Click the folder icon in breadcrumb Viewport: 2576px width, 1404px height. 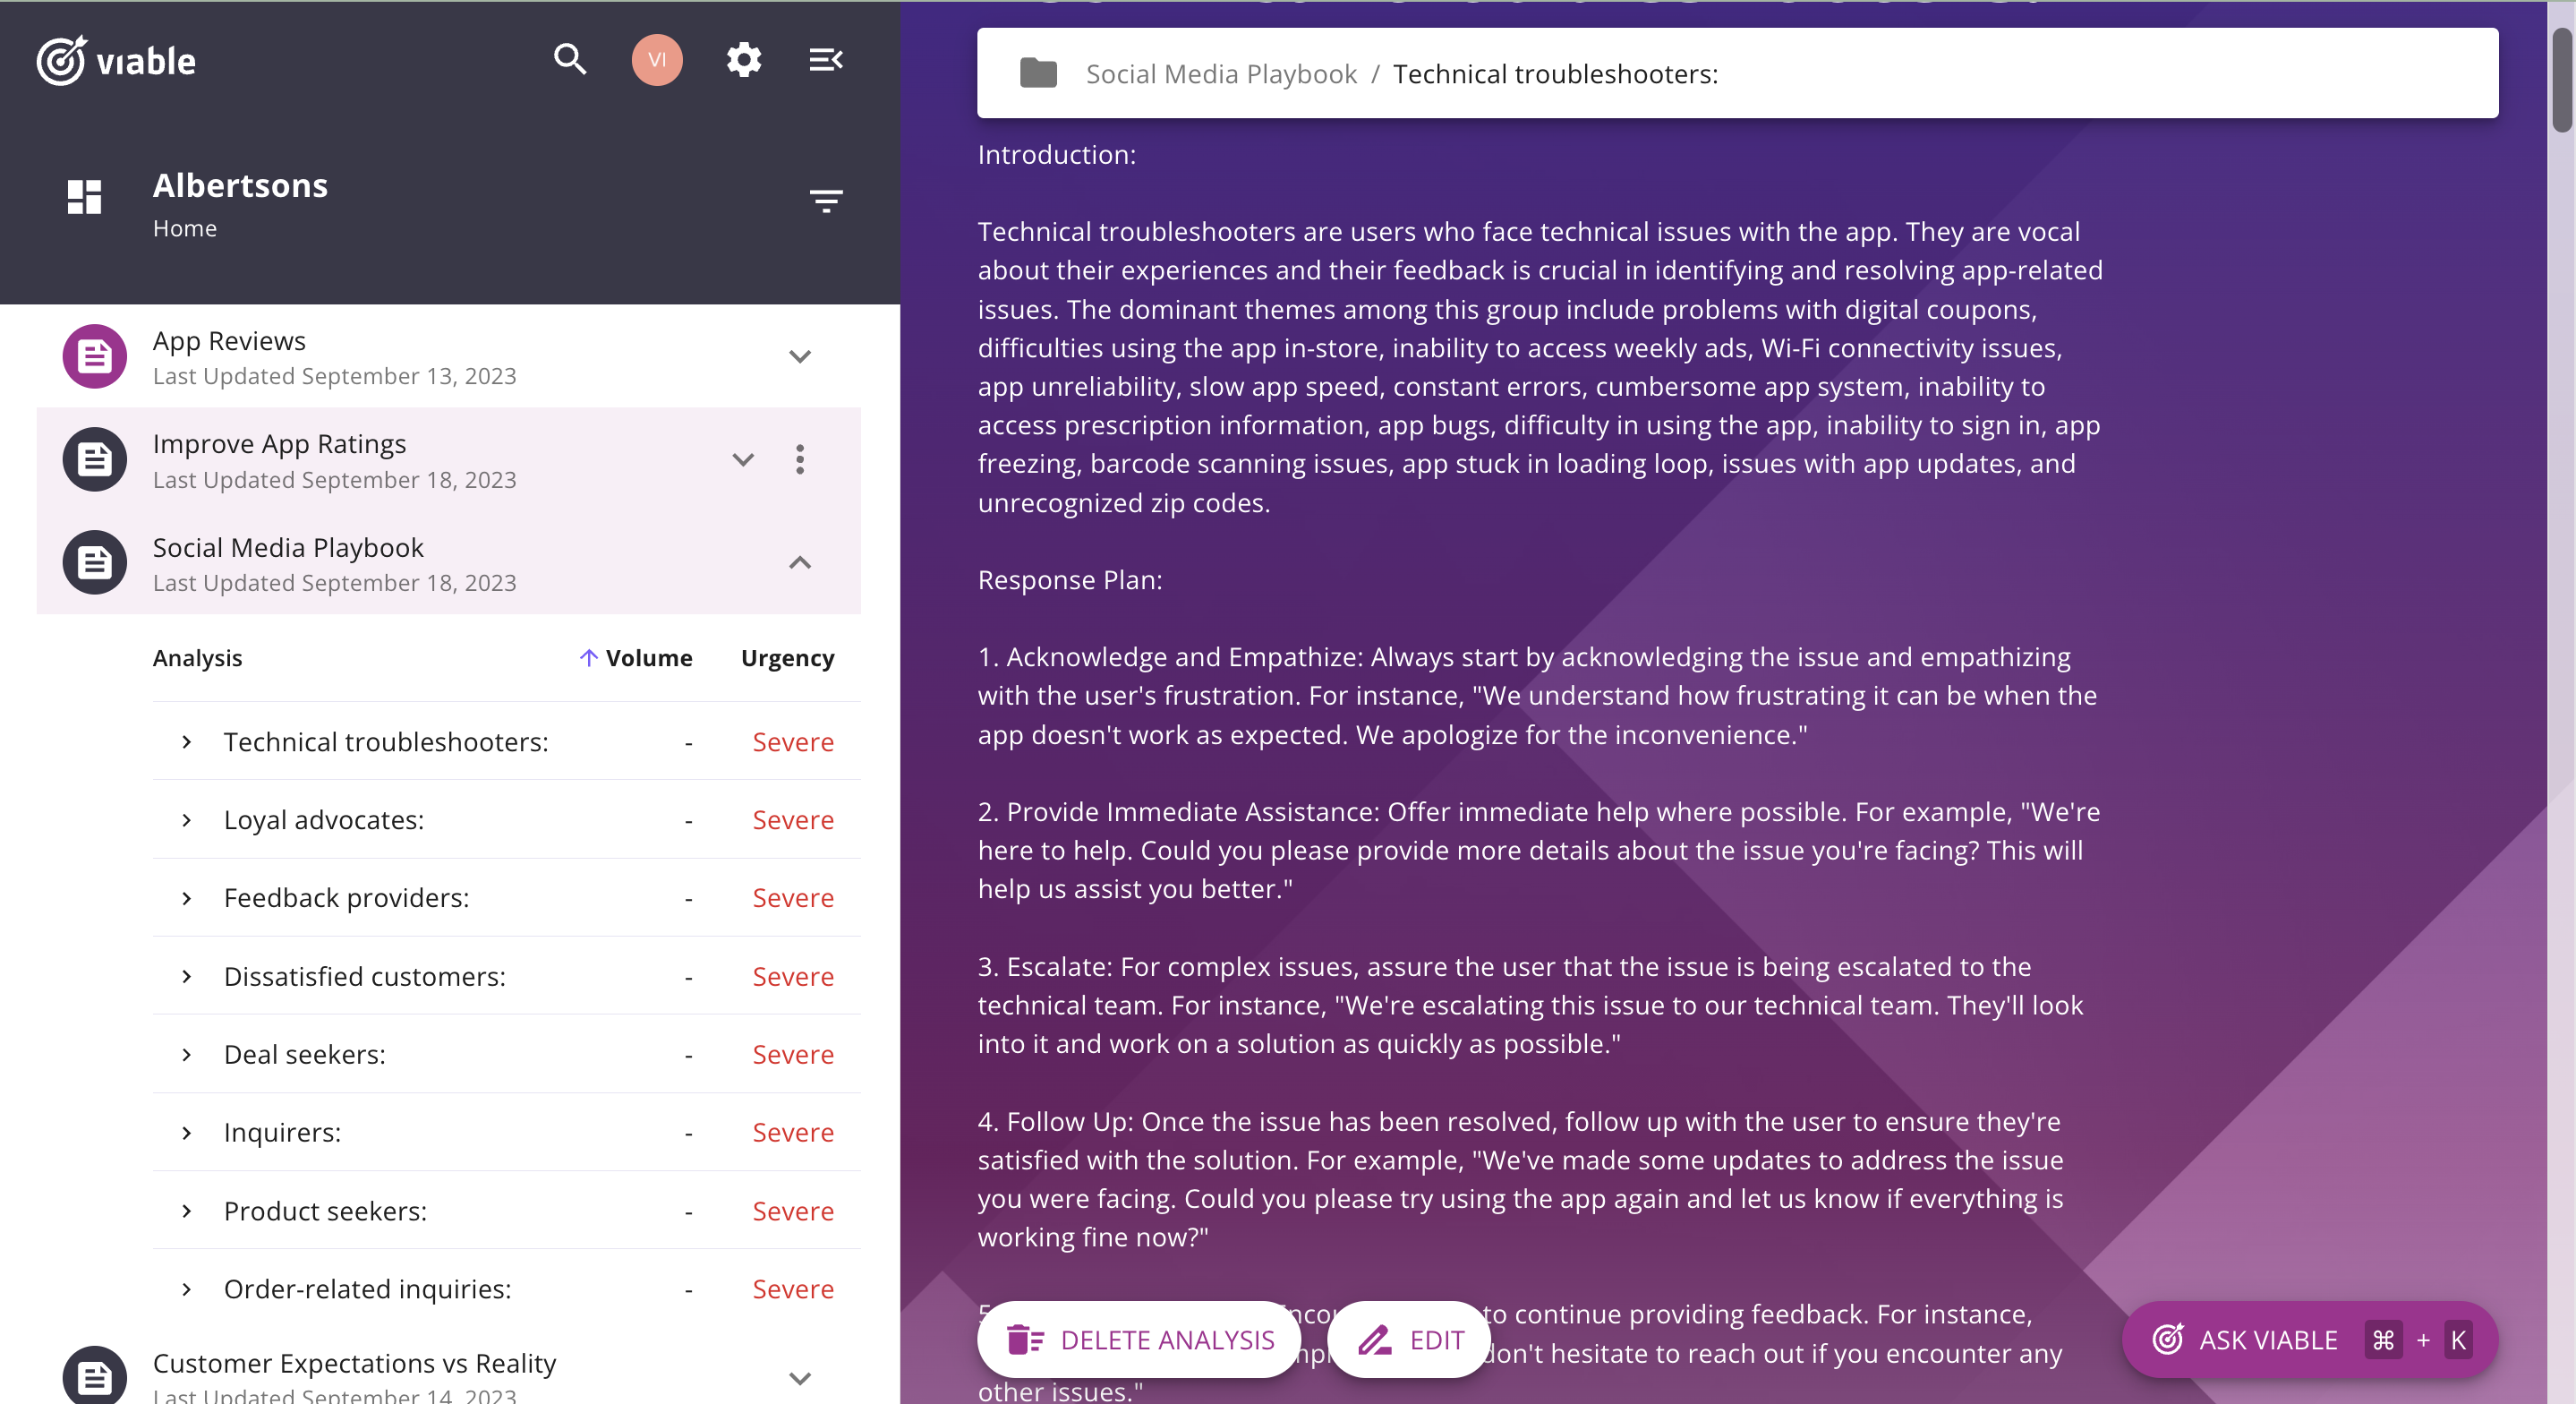[1038, 74]
